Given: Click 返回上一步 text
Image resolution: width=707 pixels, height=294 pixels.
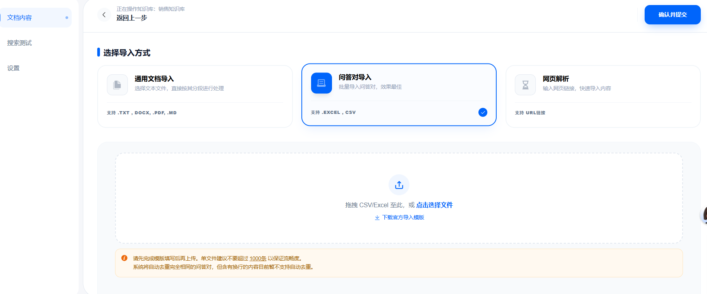Looking at the screenshot, I should pos(132,18).
